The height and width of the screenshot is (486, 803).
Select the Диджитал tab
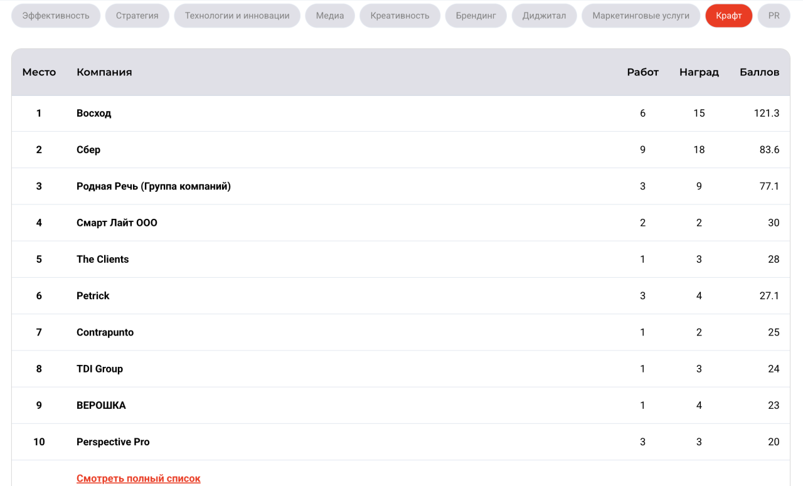(544, 16)
